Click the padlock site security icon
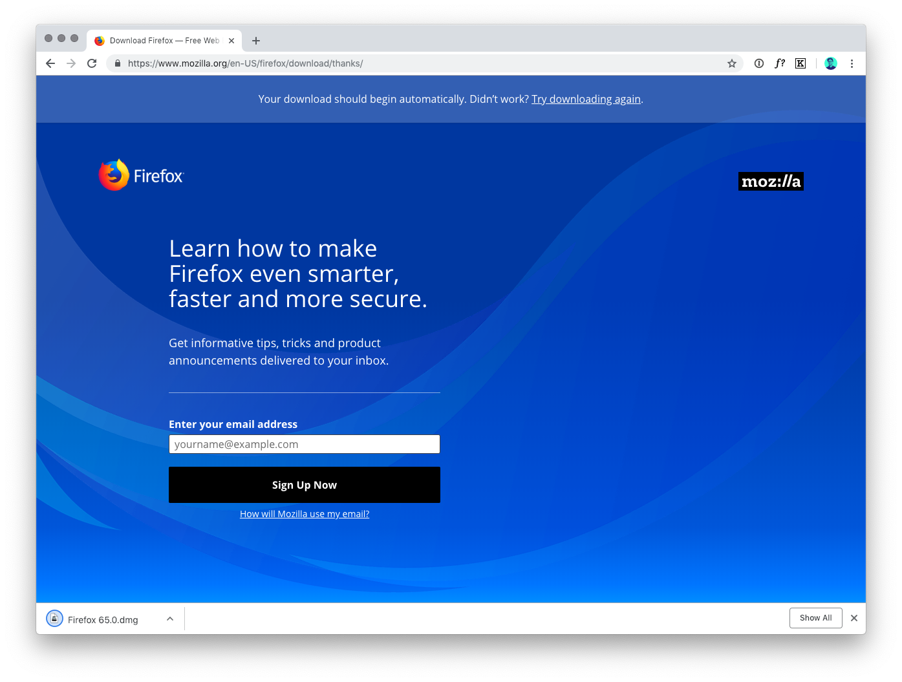Screen dimensions: 902x682 (x=118, y=63)
